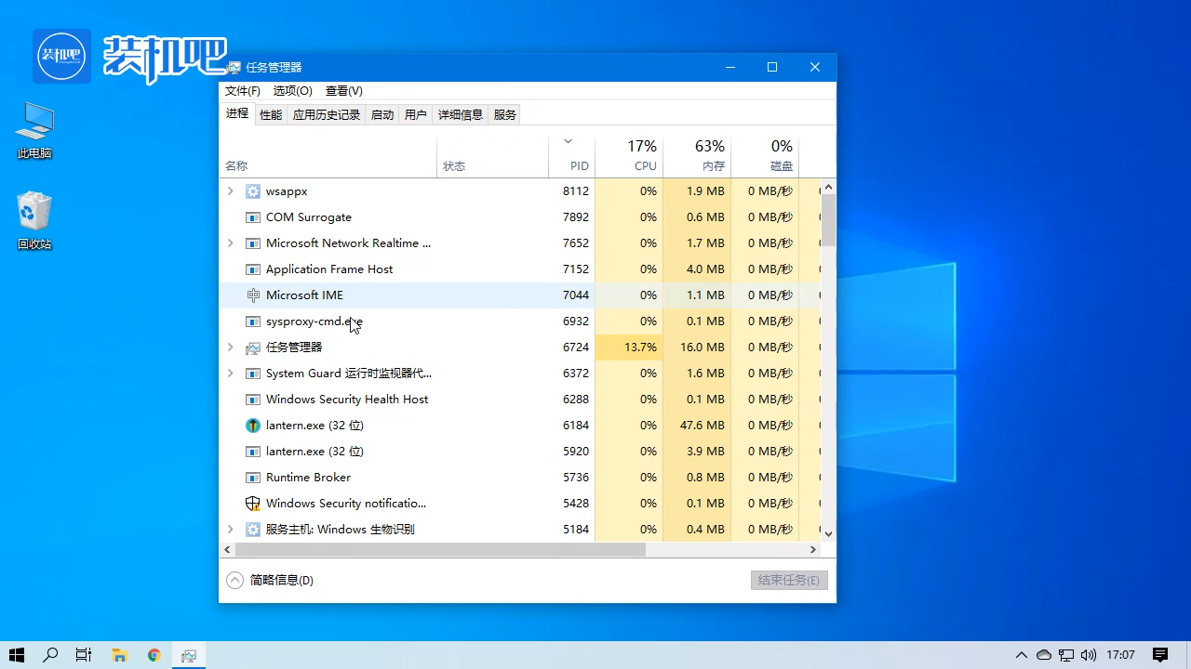Open the 文件(F) menu
The image size is (1191, 669).
[242, 90]
